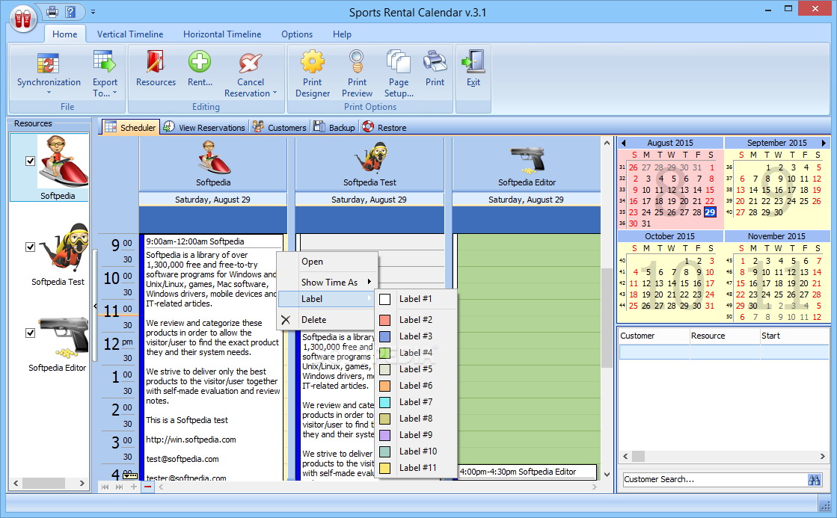Click the Resource column header
This screenshot has width=837, height=518.
[724, 336]
